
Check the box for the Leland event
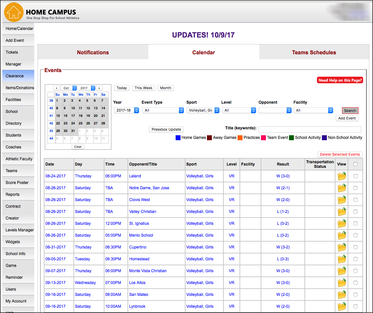pyautogui.click(x=356, y=176)
